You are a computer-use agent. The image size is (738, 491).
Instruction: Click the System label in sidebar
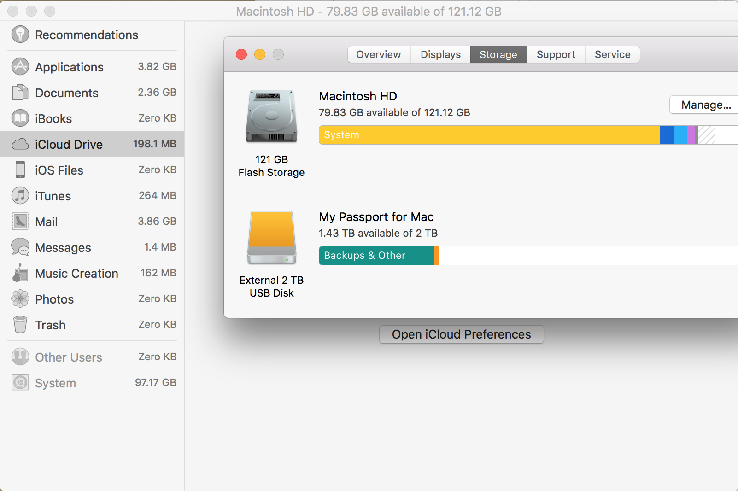pos(56,383)
